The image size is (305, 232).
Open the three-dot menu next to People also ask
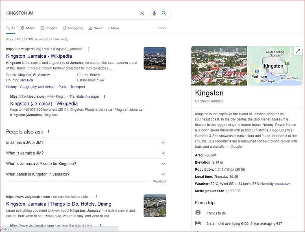click(x=48, y=132)
